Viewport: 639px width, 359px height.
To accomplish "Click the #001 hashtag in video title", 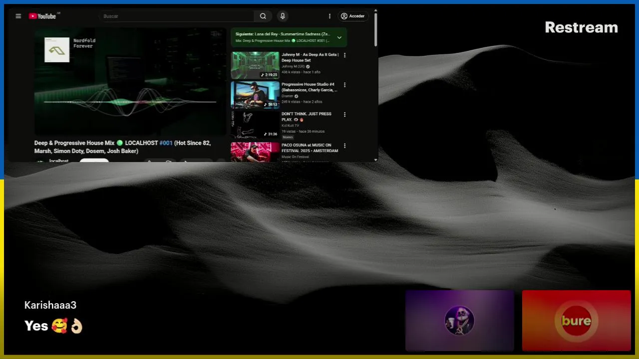I will coord(166,143).
